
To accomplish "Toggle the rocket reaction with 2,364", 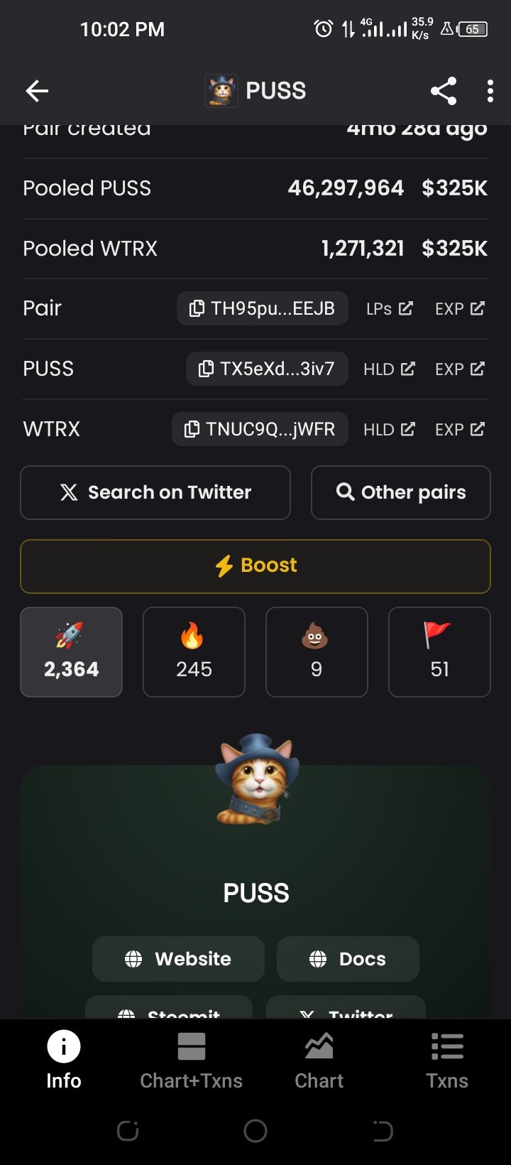I will (71, 652).
